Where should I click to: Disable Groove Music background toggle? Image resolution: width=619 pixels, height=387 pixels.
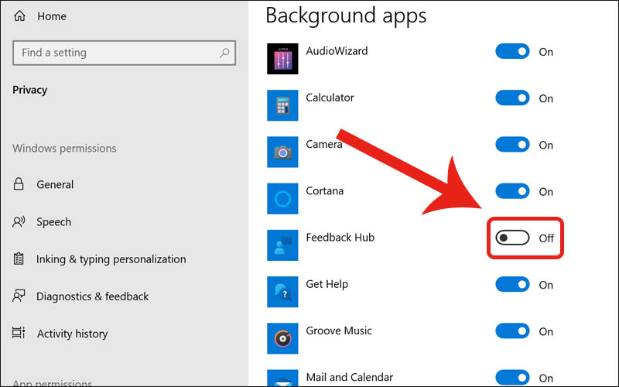[x=512, y=331]
